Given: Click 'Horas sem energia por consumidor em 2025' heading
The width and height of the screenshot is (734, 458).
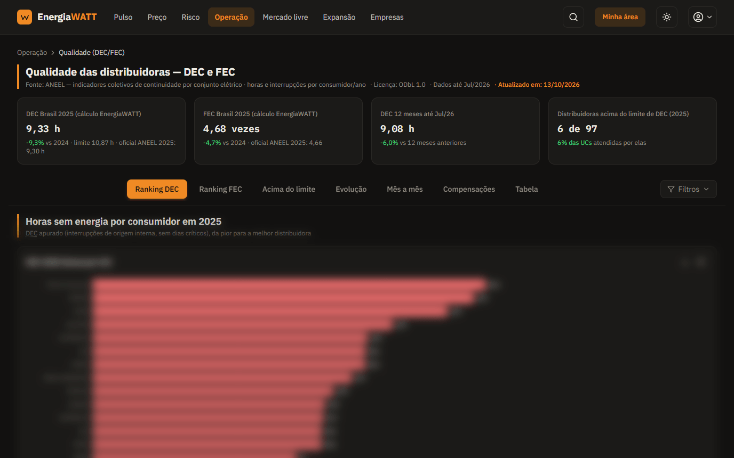Looking at the screenshot, I should pos(123,222).
